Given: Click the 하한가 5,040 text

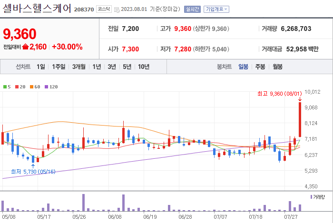Looking at the screenshot, I should pos(211,49).
